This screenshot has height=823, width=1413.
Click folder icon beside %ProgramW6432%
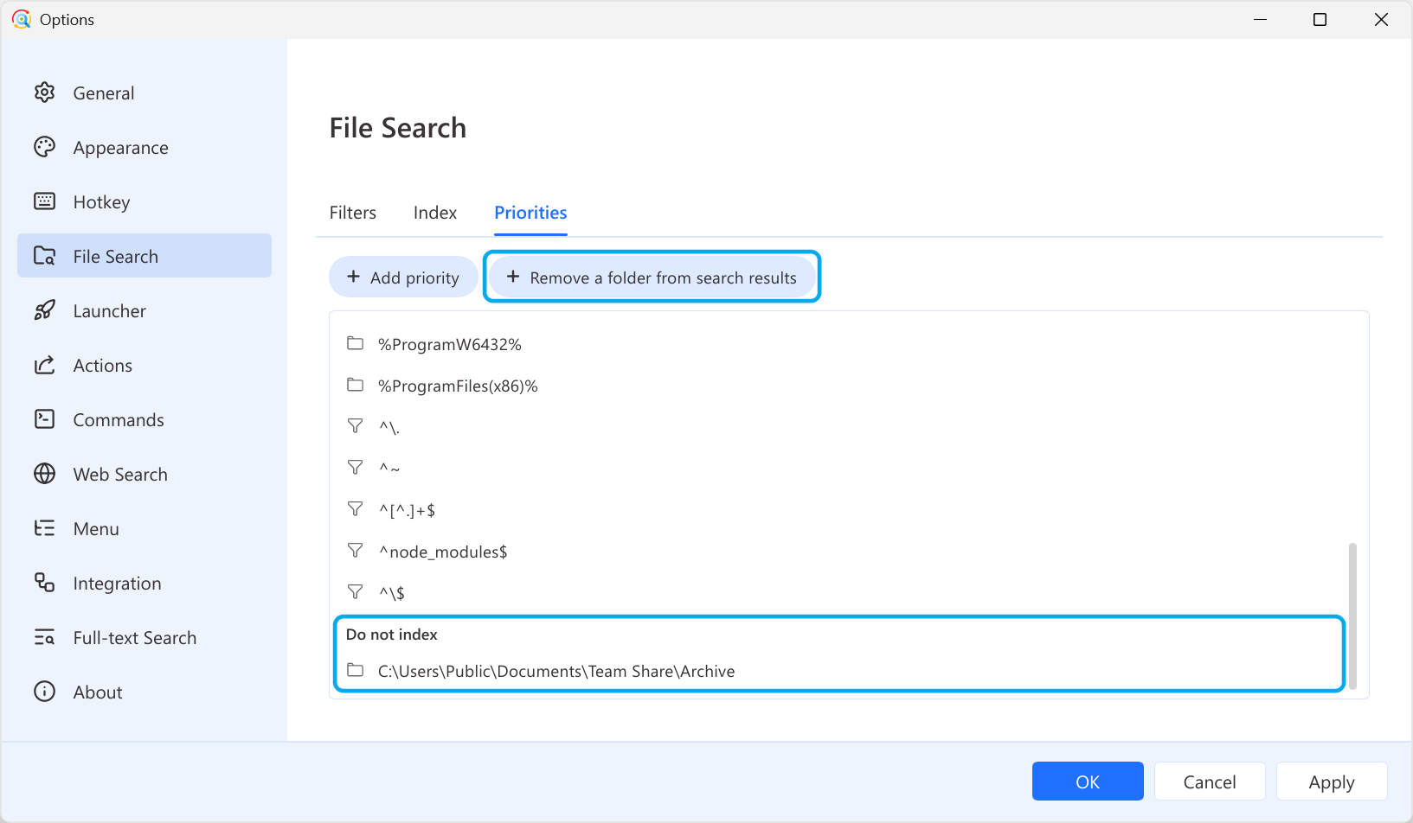coord(355,343)
